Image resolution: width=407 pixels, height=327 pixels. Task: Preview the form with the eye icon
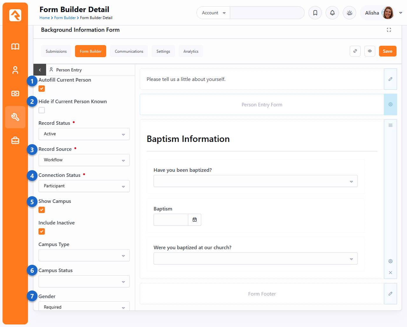370,51
